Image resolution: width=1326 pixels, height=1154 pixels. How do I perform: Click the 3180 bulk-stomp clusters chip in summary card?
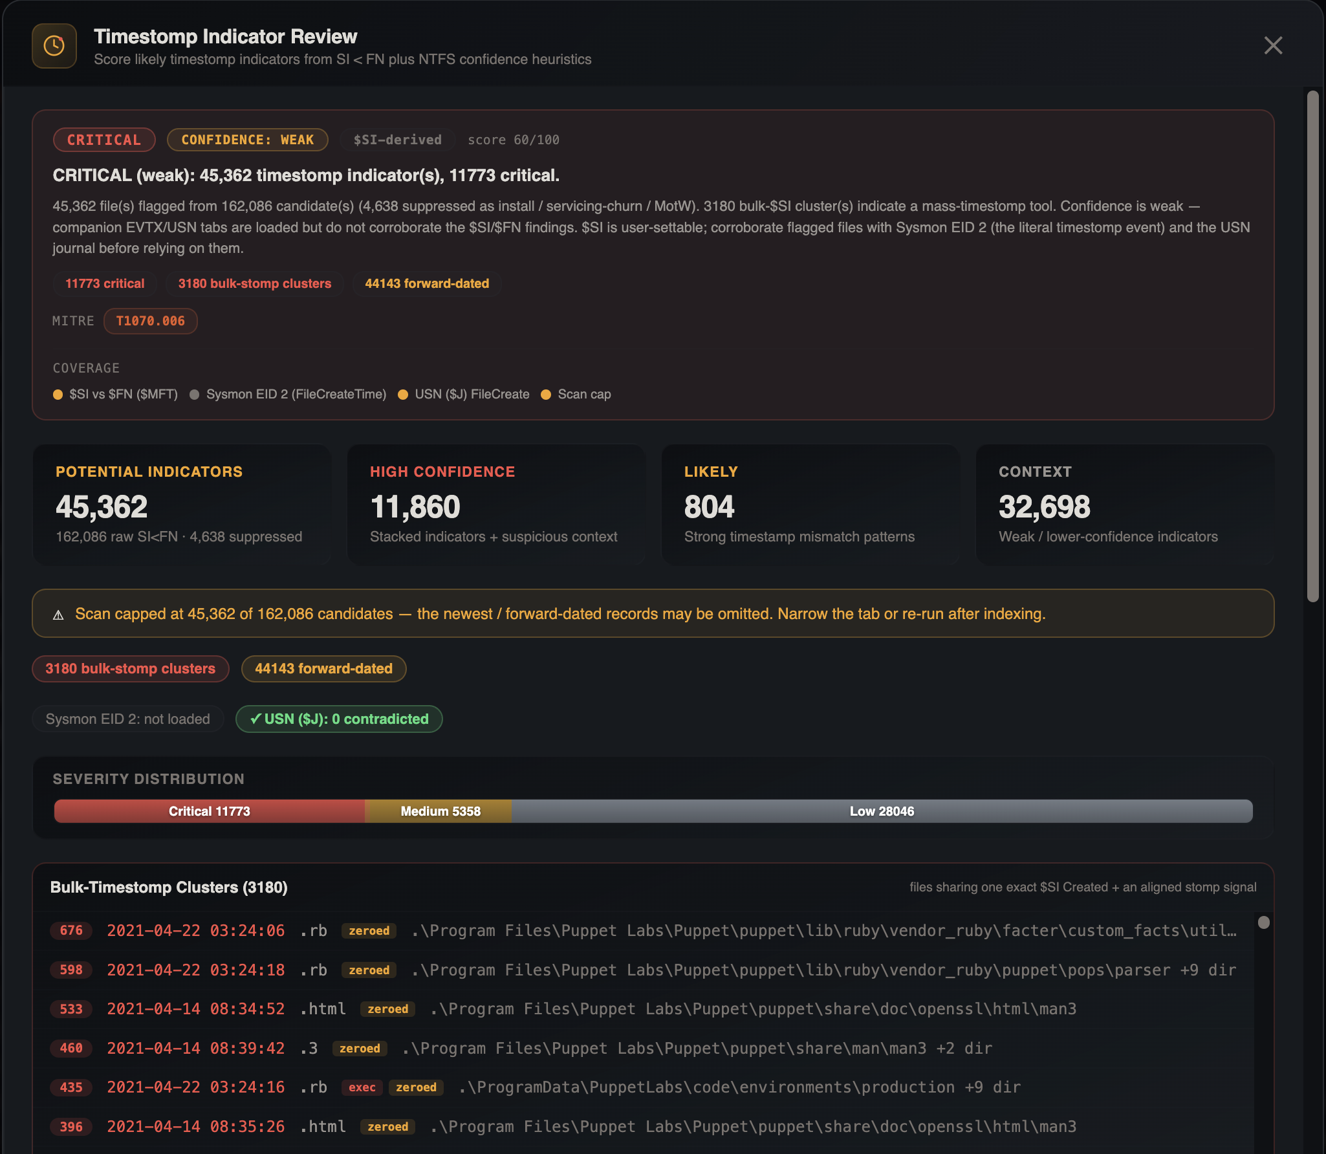coord(255,283)
